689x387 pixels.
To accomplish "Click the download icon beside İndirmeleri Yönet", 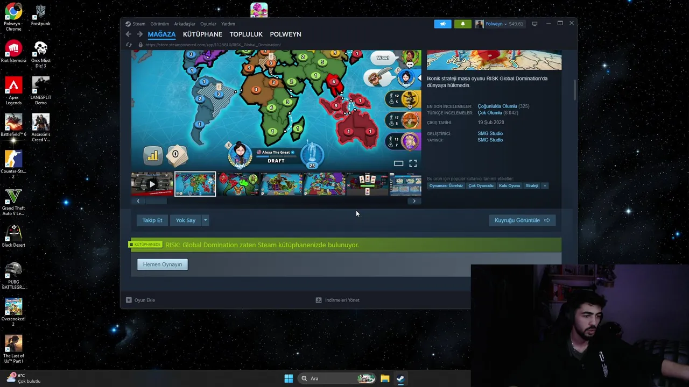I will tap(319, 300).
